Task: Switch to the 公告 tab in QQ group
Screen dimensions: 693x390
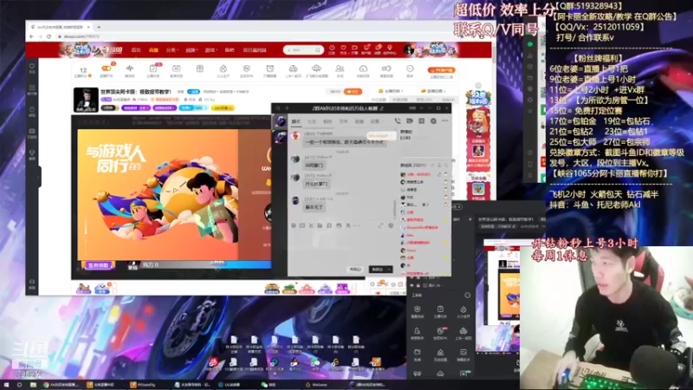Action: tap(312, 121)
